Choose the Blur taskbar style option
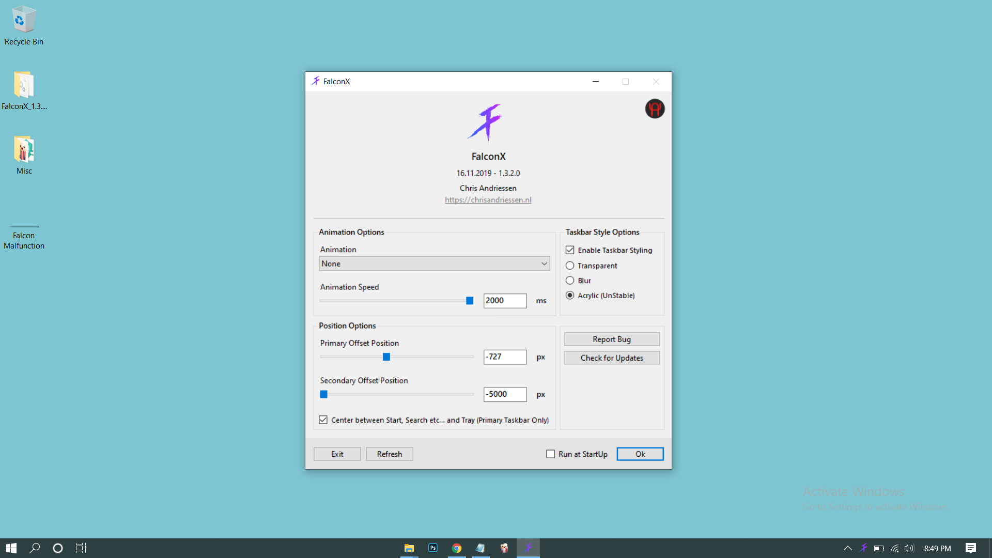The width and height of the screenshot is (992, 558). [570, 281]
